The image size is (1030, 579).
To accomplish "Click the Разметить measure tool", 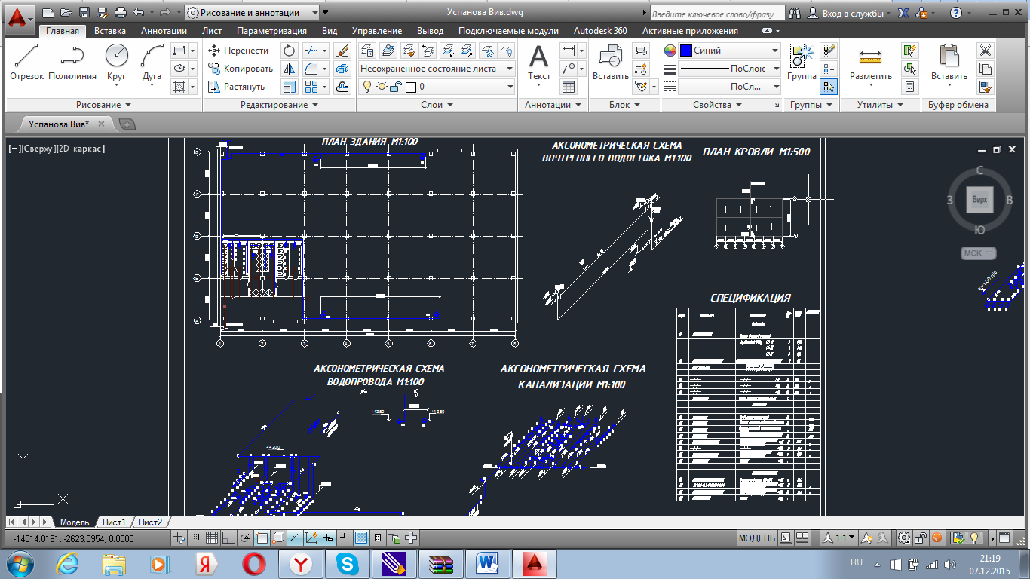I will tap(870, 62).
